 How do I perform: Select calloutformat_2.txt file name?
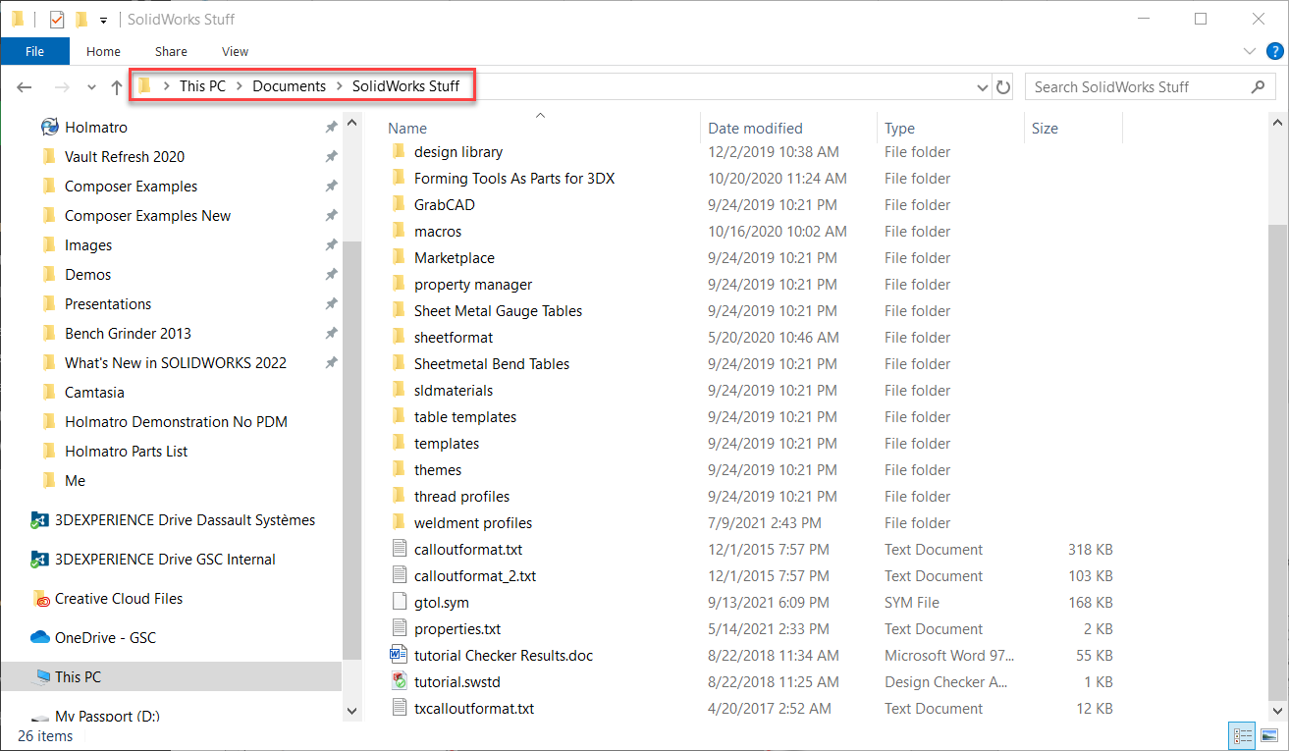pyautogui.click(x=475, y=575)
